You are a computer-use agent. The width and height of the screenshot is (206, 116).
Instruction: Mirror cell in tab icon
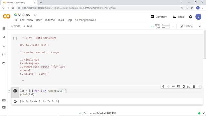[189, 86]
